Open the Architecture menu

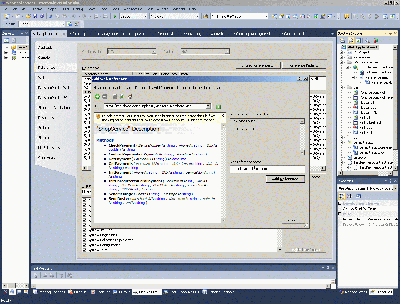[x=132, y=9]
